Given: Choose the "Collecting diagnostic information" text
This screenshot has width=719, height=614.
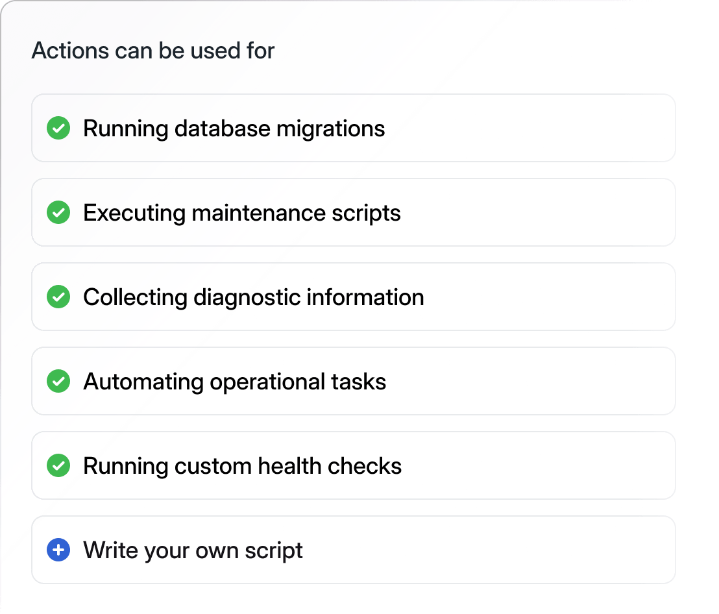Looking at the screenshot, I should click(253, 297).
